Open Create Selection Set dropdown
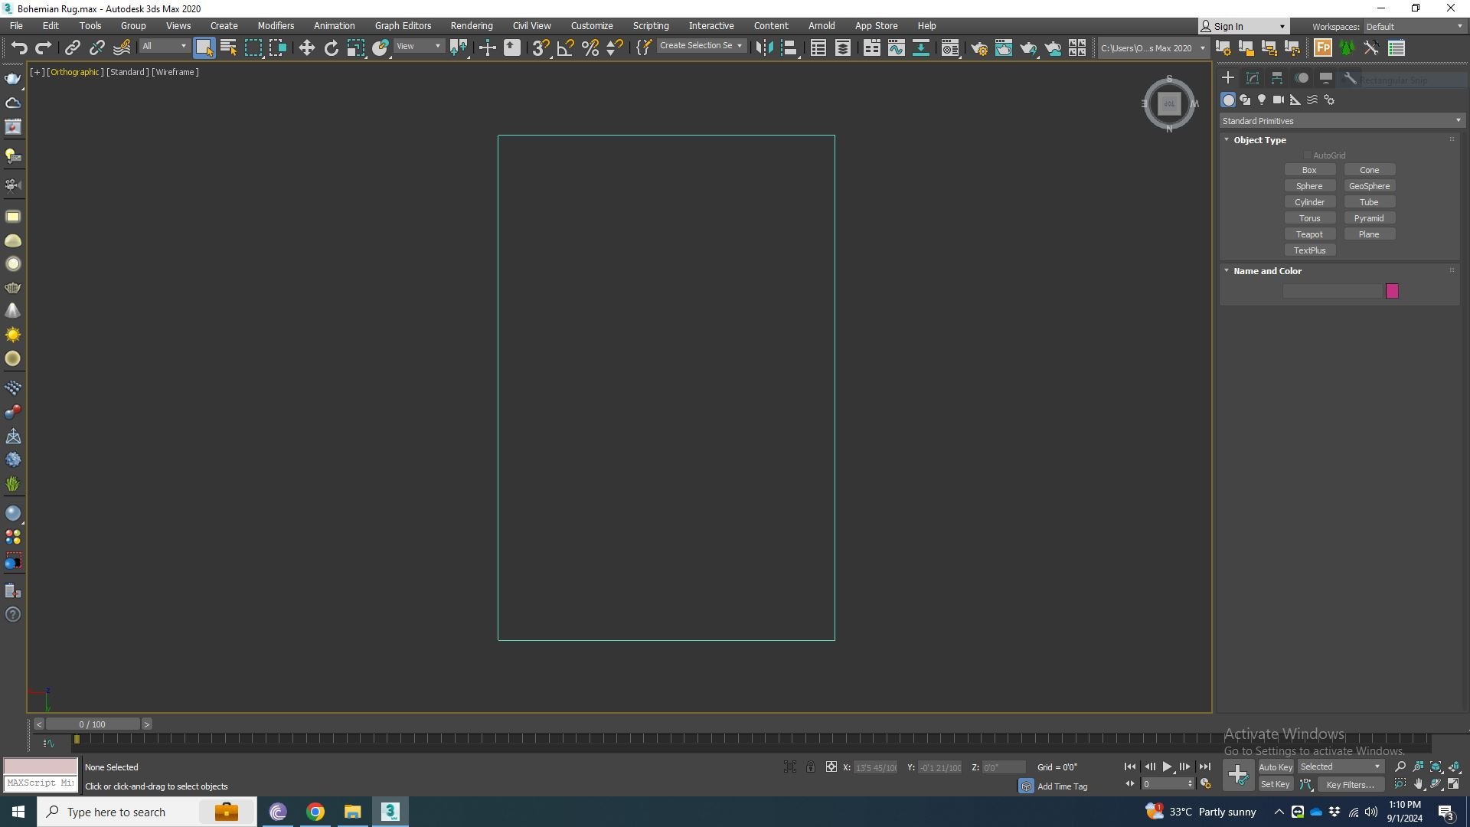The width and height of the screenshot is (1470, 827). click(x=701, y=46)
